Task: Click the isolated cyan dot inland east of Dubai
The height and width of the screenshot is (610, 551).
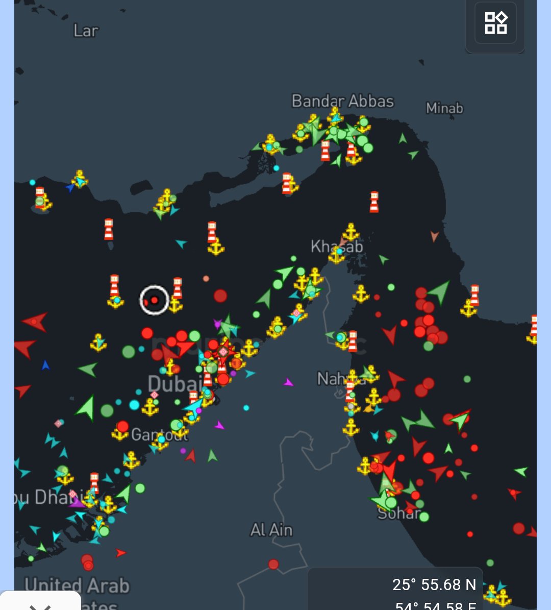Action: coord(246,408)
